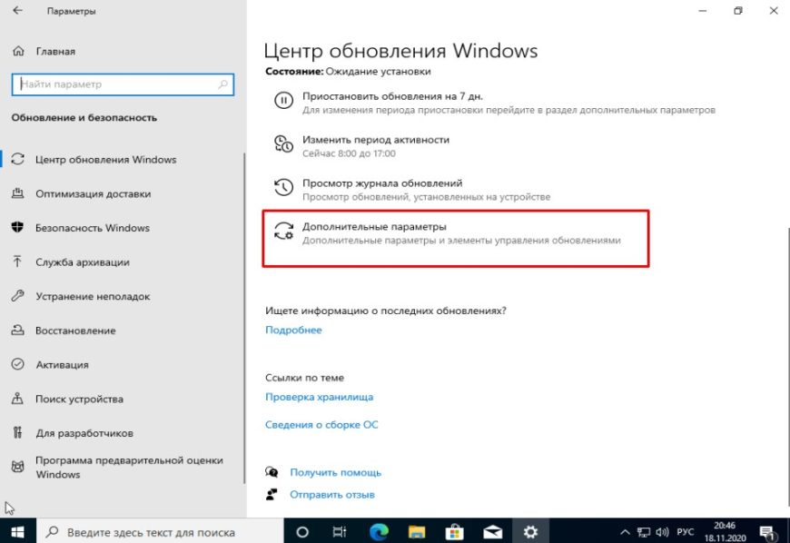Viewport: 790px width, 543px height.
Task: Open Task View on taskbar
Action: pos(340,532)
